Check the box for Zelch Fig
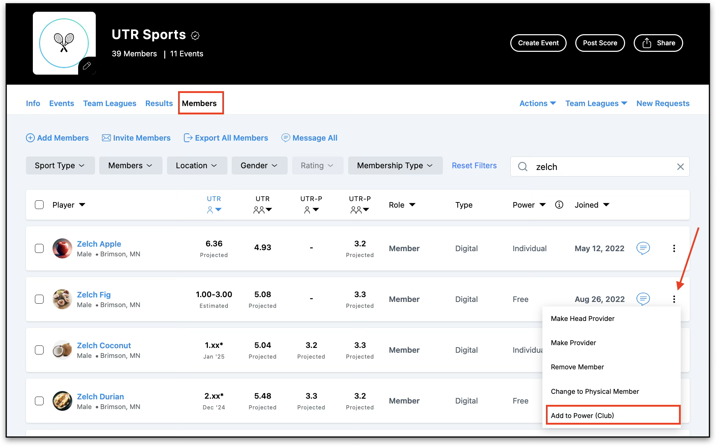The height and width of the screenshot is (446, 716). coord(39,299)
